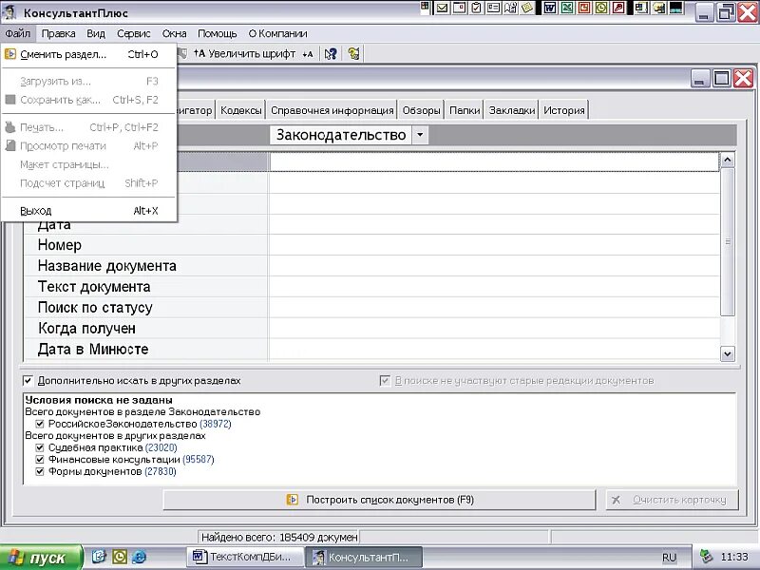Click the green clock quick launch icon
Image resolution: width=760 pixels, height=570 pixels.
120,557
